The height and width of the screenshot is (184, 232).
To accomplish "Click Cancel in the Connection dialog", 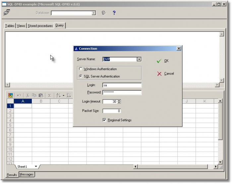I will (165, 74).
